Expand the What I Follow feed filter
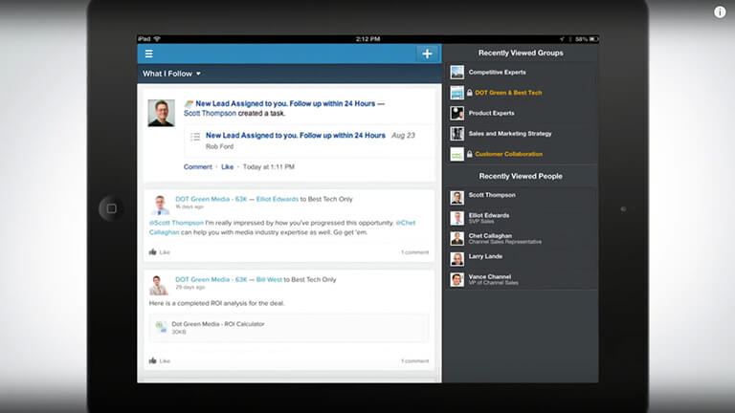The width and height of the screenshot is (735, 413). 172,74
